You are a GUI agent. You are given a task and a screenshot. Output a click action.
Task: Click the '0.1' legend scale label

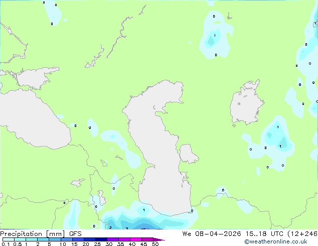(x=6, y=244)
